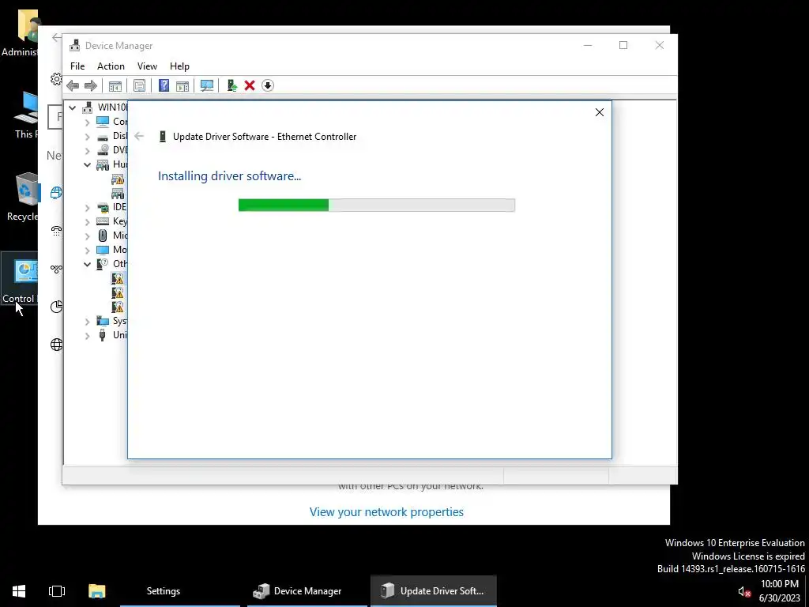Expand the IDE controllers chevron

[87, 208]
